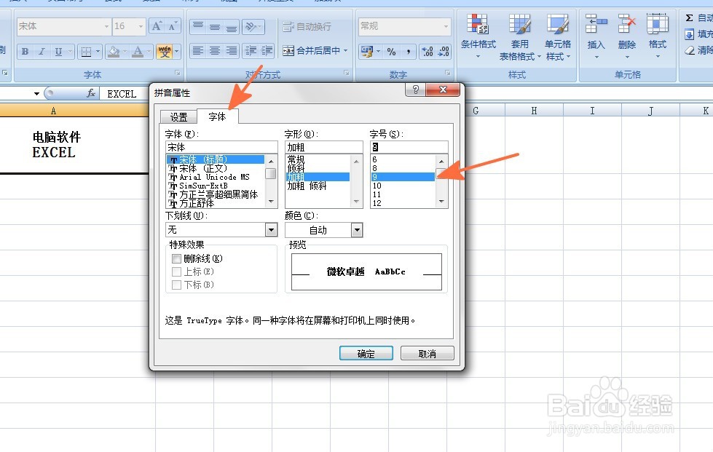Click the font color A icon
713x452 pixels.
138,52
